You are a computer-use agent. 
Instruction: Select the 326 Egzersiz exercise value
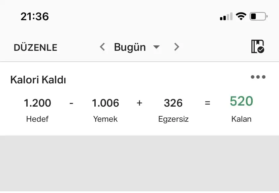(x=173, y=103)
